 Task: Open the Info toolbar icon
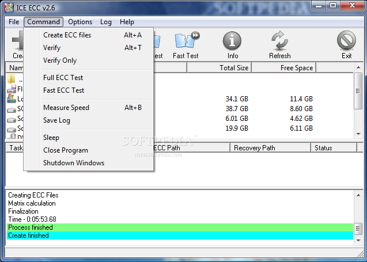(x=232, y=41)
